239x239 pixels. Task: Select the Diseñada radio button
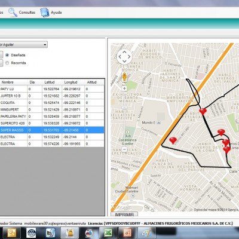point(7,55)
